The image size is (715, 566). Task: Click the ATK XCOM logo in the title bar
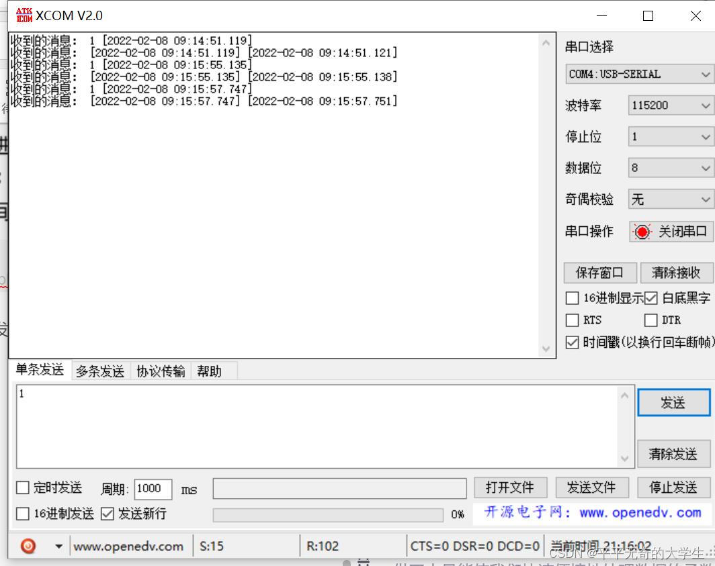[x=23, y=15]
